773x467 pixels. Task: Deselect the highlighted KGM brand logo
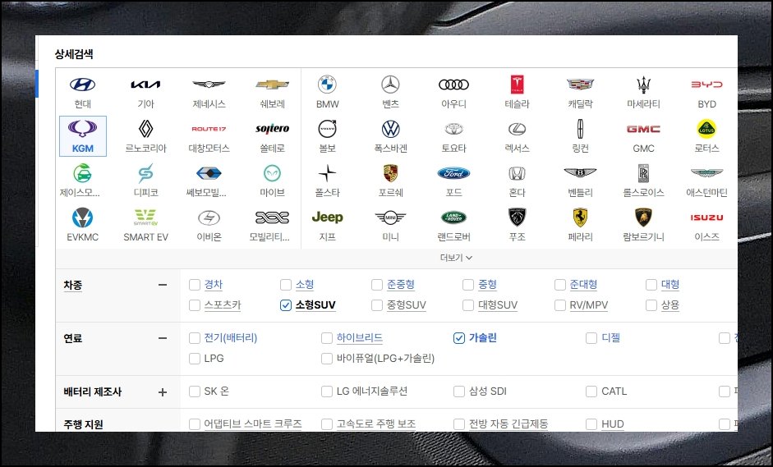point(82,129)
